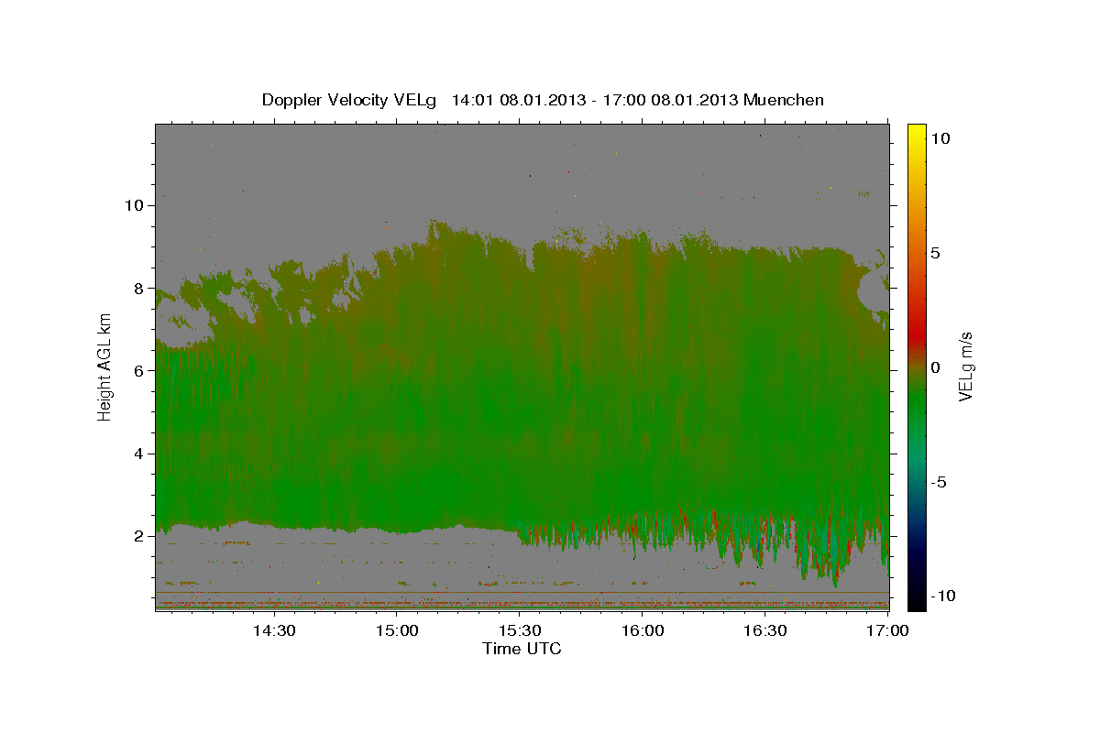Screen dimensions: 1100x733
Task: Click the '15:00' time tick label
Action: coord(397,631)
